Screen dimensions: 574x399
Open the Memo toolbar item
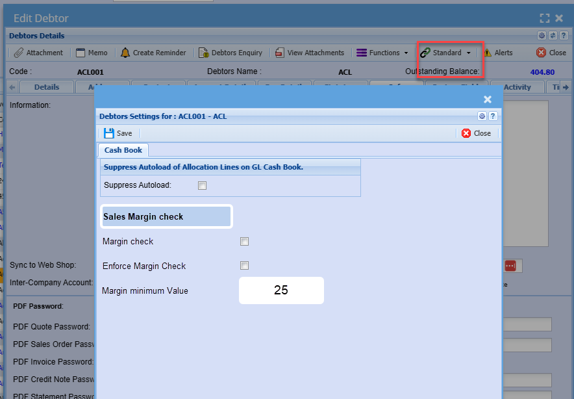pos(92,53)
